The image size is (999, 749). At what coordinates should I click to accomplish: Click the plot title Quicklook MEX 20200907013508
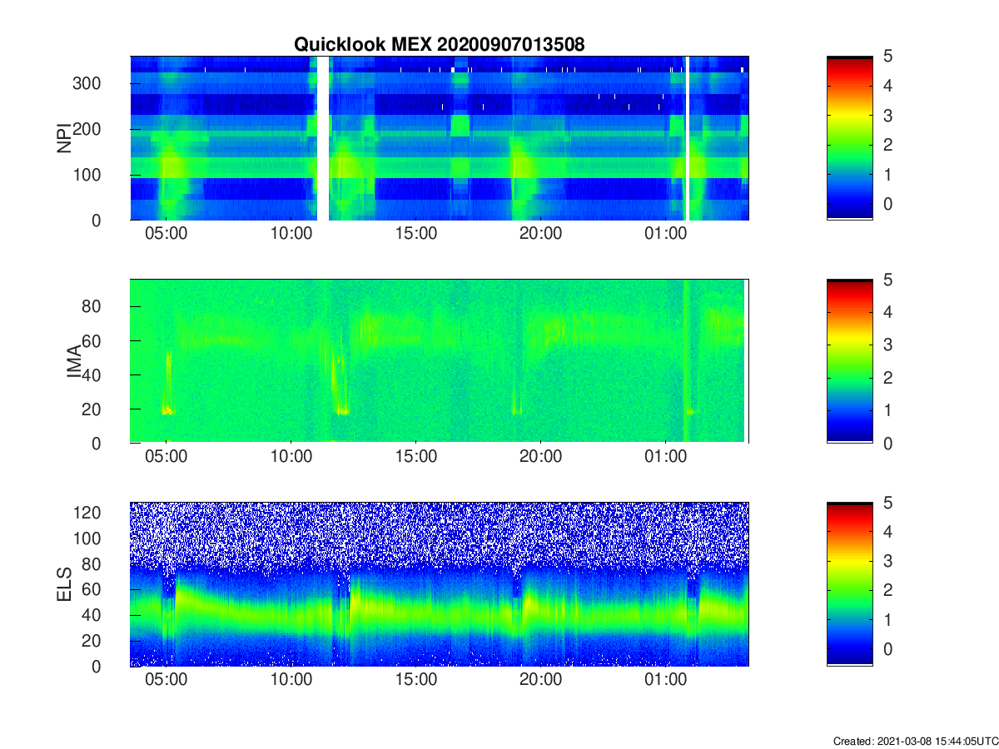[x=440, y=45]
